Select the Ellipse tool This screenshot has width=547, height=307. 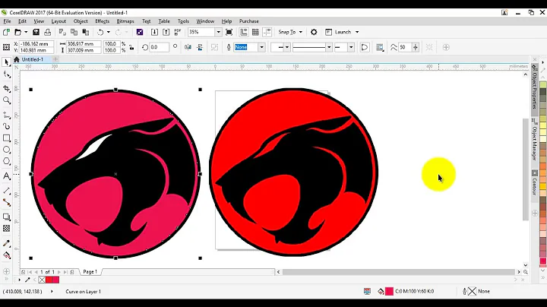click(x=6, y=150)
